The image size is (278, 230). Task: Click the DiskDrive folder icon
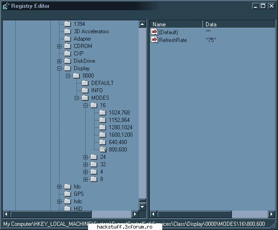point(68,61)
